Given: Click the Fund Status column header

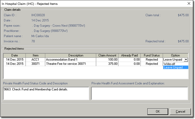Looking at the screenshot, I should (152, 55).
